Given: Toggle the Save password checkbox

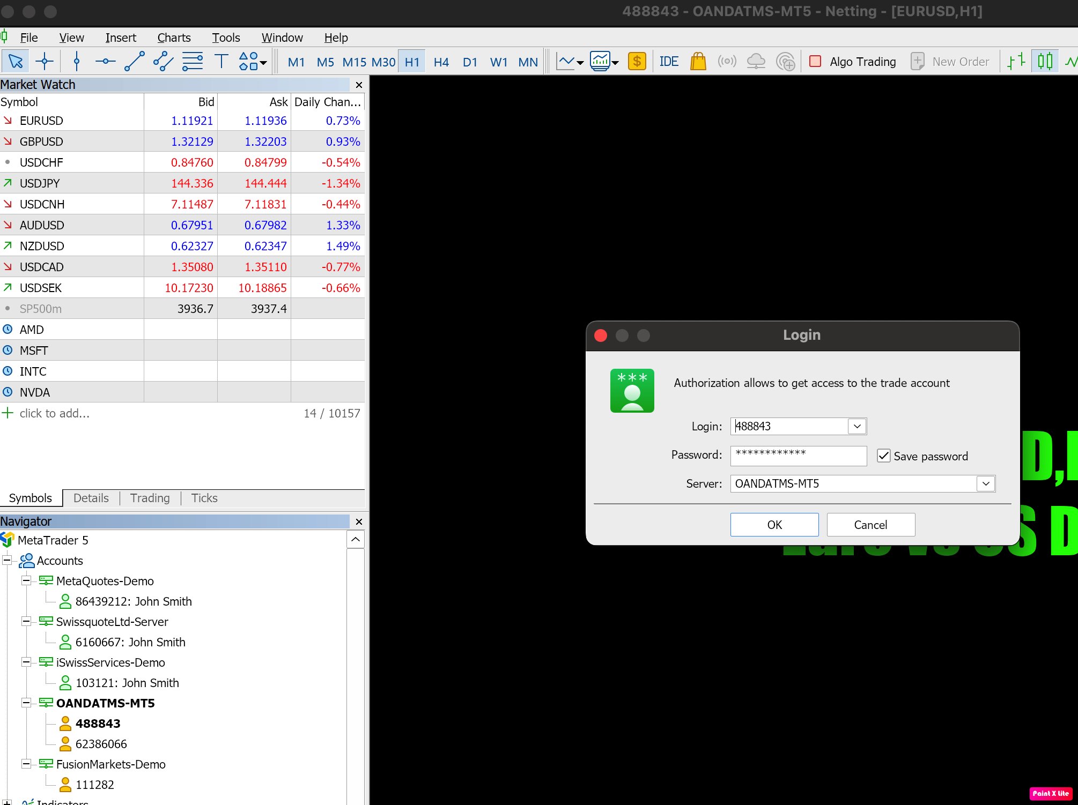Looking at the screenshot, I should tap(883, 456).
